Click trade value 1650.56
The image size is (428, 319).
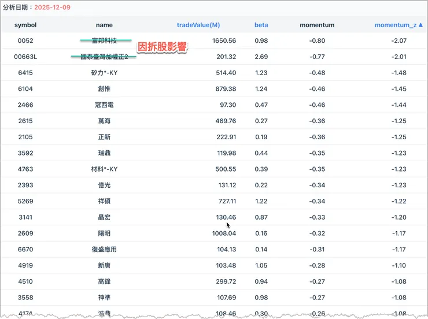point(224,40)
